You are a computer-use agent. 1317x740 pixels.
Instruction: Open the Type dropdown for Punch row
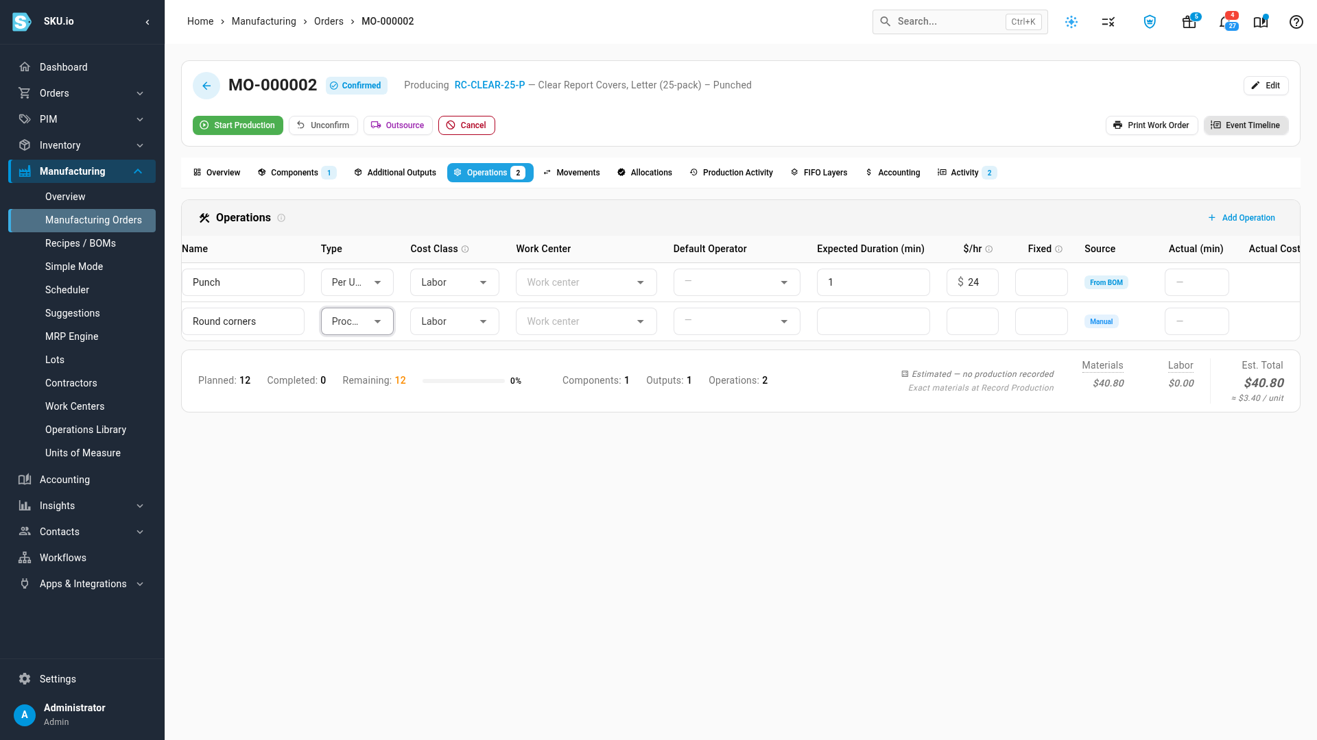click(x=357, y=282)
